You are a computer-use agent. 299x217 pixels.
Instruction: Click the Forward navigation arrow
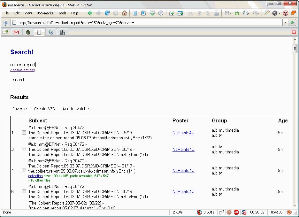(x=98, y=13)
